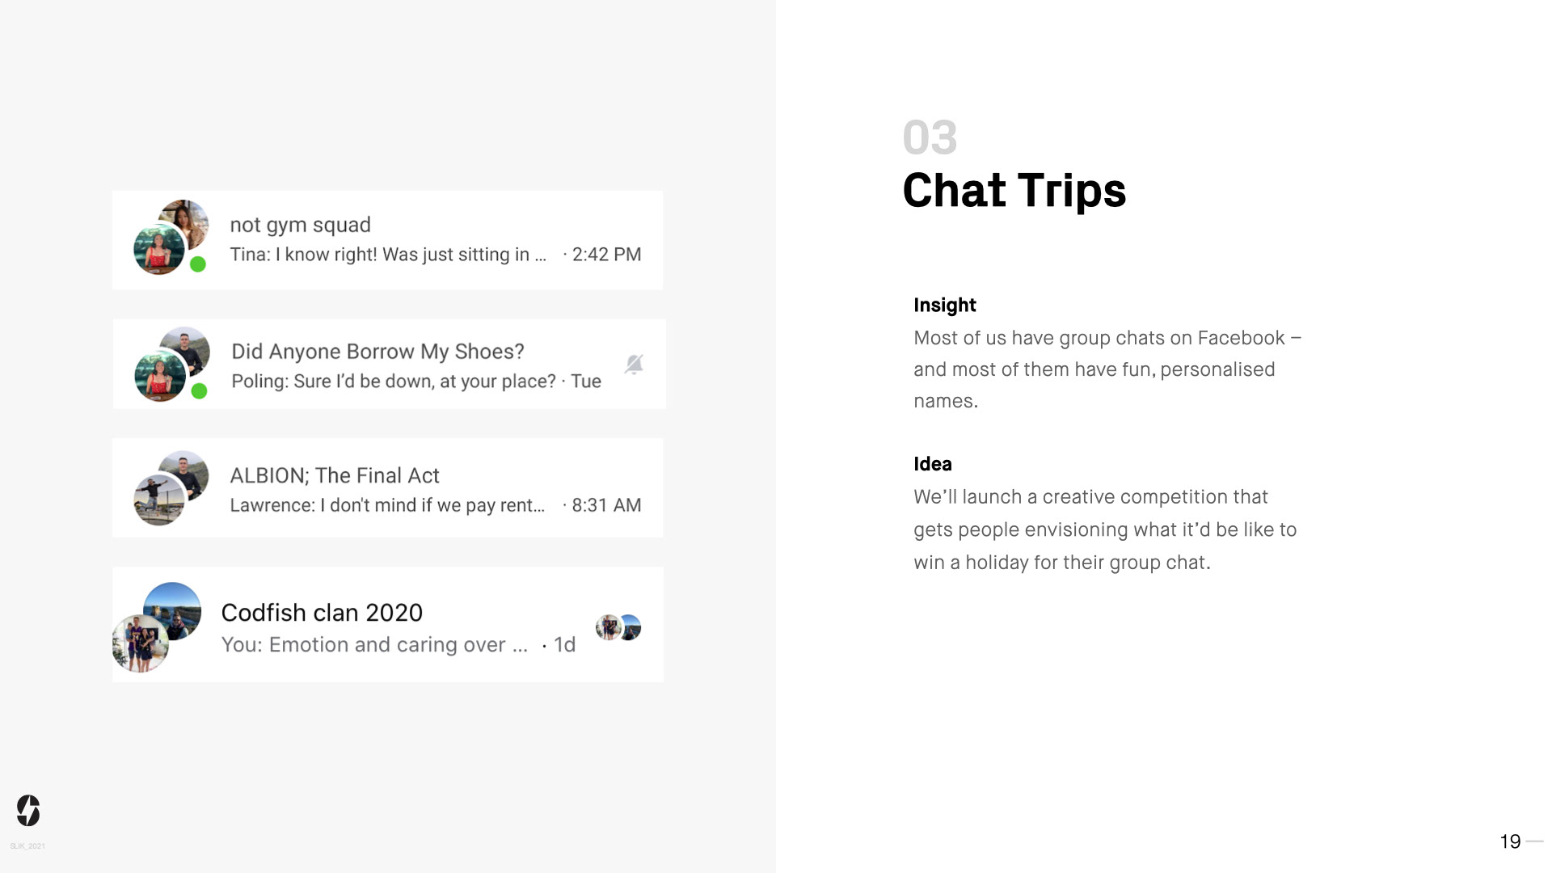Click the green online dot on 'not gym squad'
This screenshot has height=873, width=1552.
(198, 264)
